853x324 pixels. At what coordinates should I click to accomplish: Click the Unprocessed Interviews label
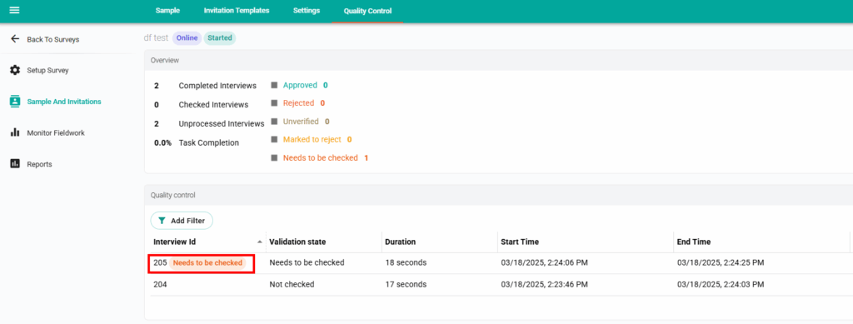[222, 123]
